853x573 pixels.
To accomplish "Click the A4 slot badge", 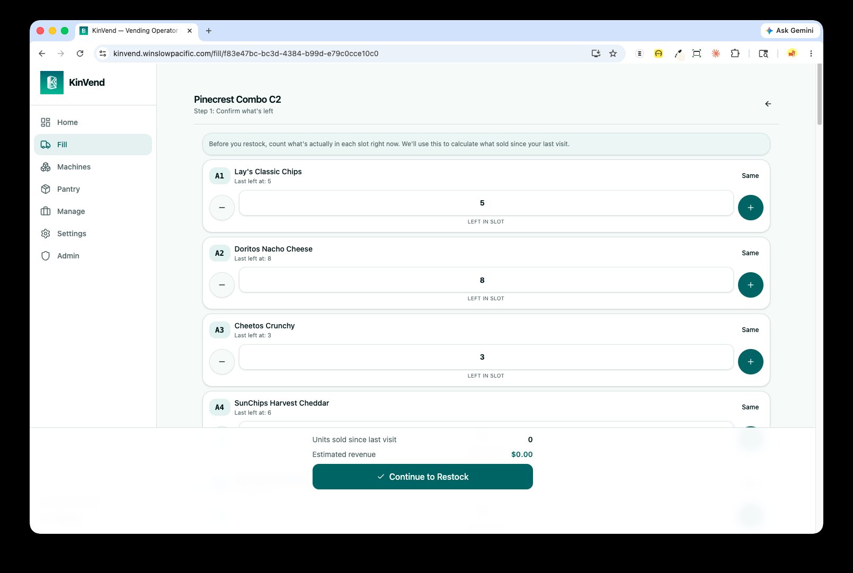I will point(219,407).
